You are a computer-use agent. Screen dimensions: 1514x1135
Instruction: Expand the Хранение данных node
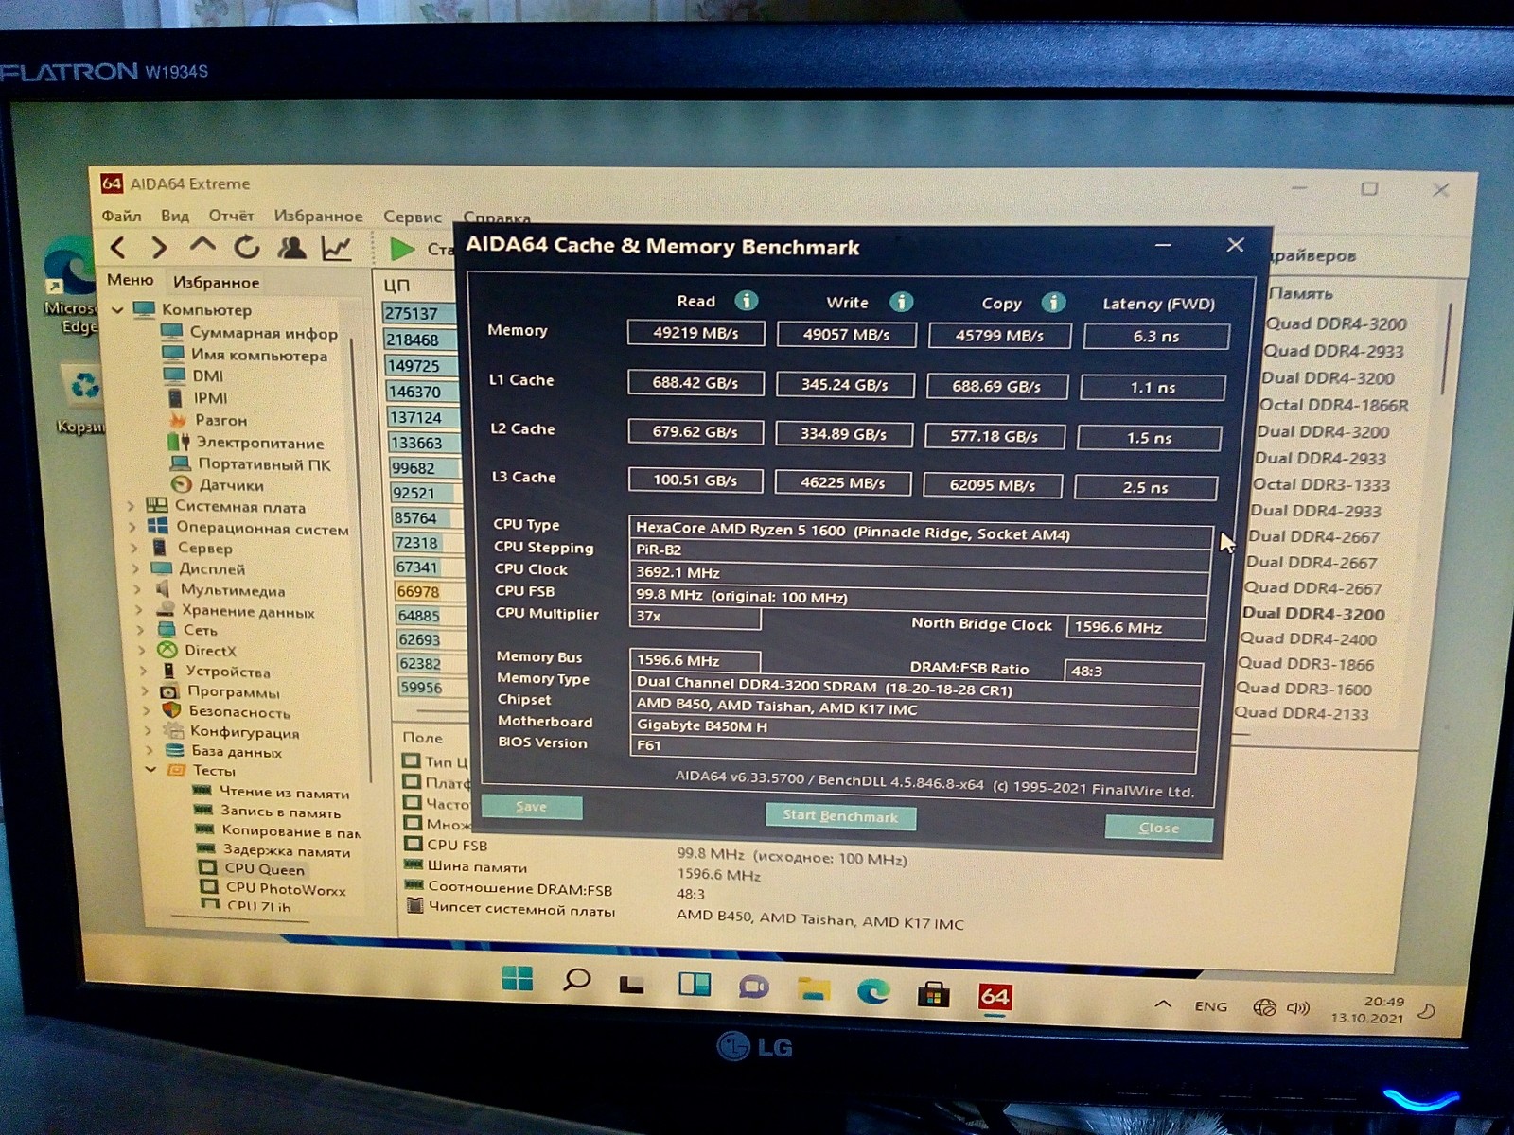point(140,611)
